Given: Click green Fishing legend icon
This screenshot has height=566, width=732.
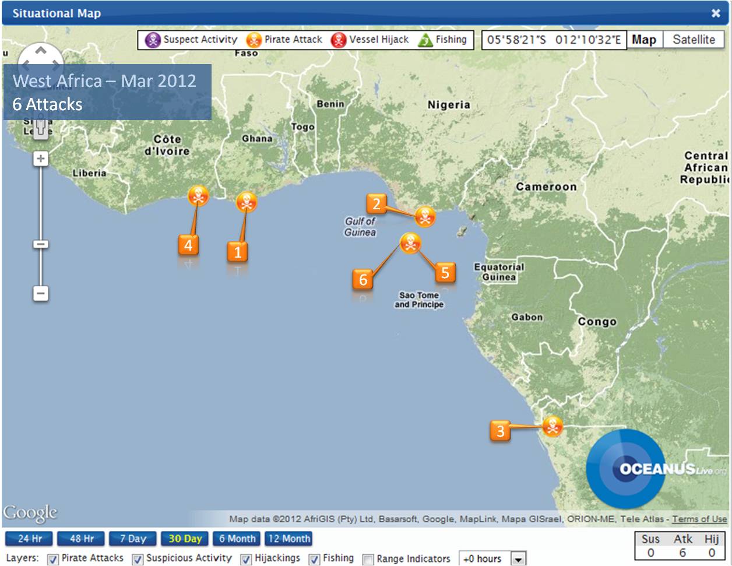Looking at the screenshot, I should click(x=425, y=40).
